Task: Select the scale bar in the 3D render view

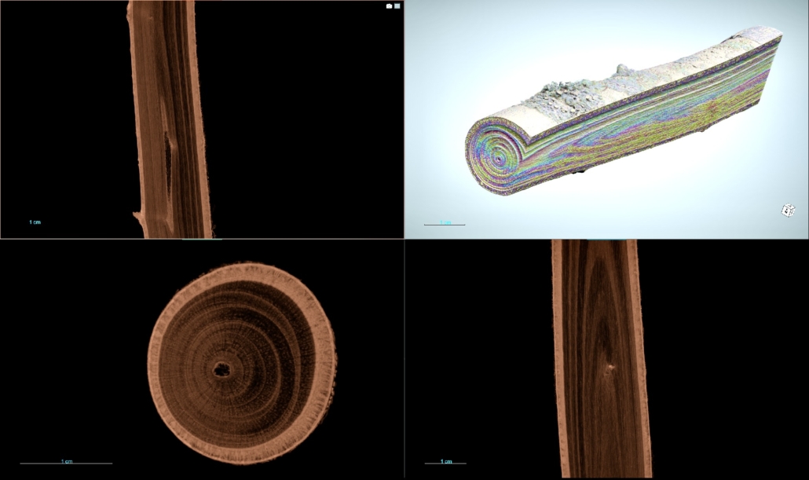Action: 445,225
